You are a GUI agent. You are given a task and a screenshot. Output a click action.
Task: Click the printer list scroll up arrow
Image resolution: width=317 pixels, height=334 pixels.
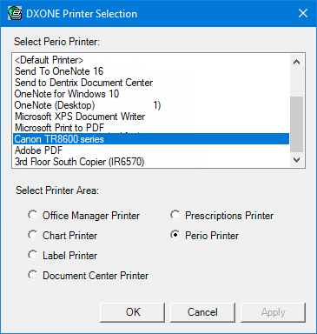[296, 62]
